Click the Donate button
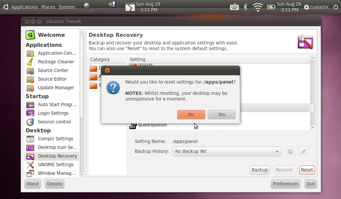The image size is (341, 199). (x=55, y=184)
